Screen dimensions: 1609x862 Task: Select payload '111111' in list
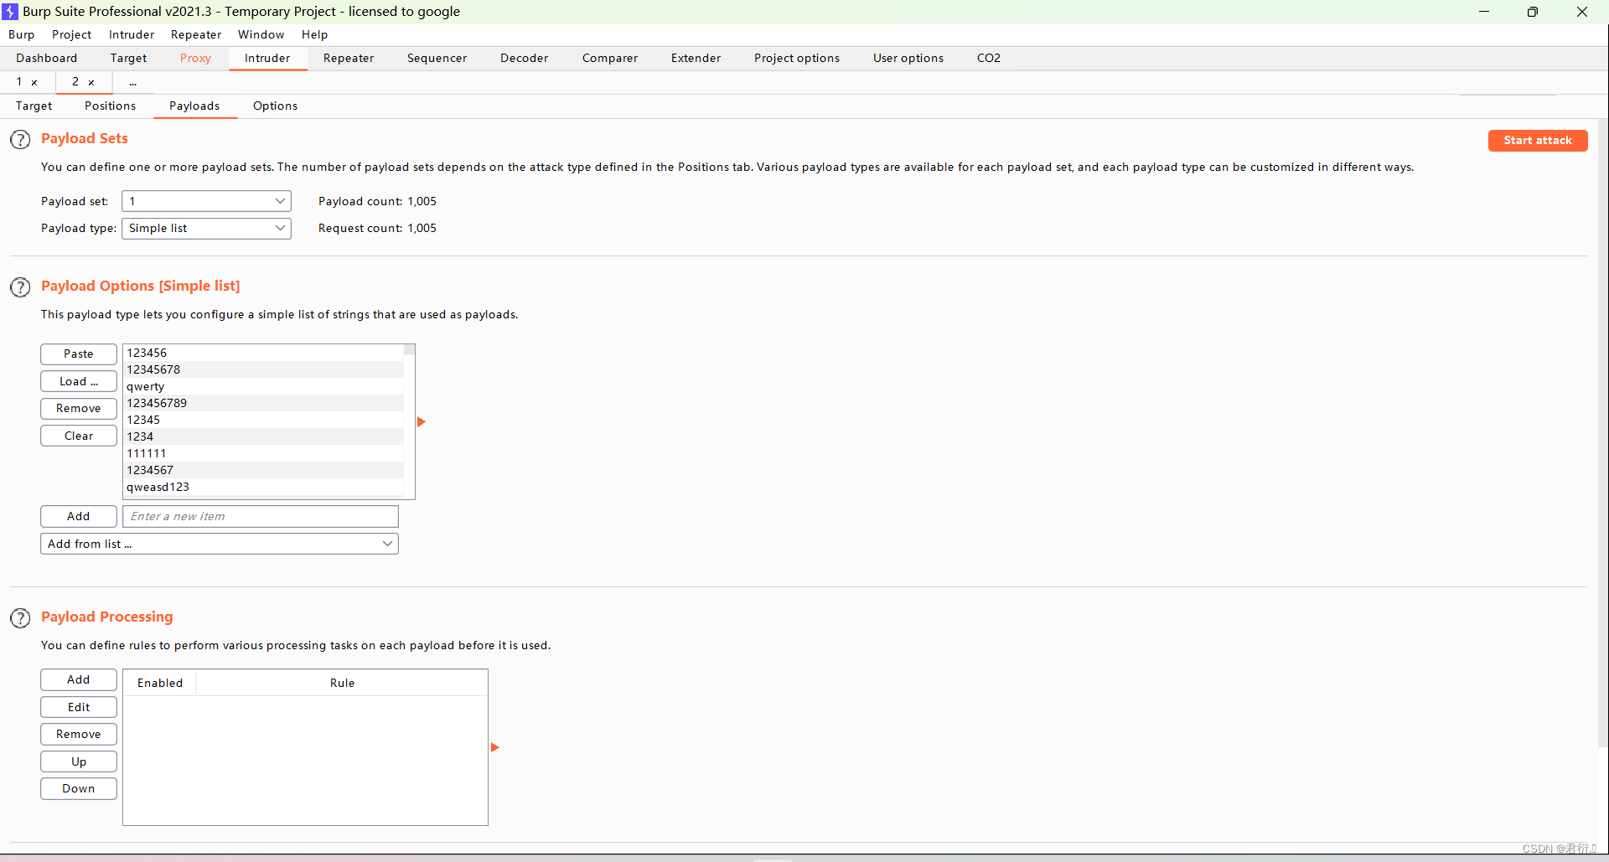(263, 453)
